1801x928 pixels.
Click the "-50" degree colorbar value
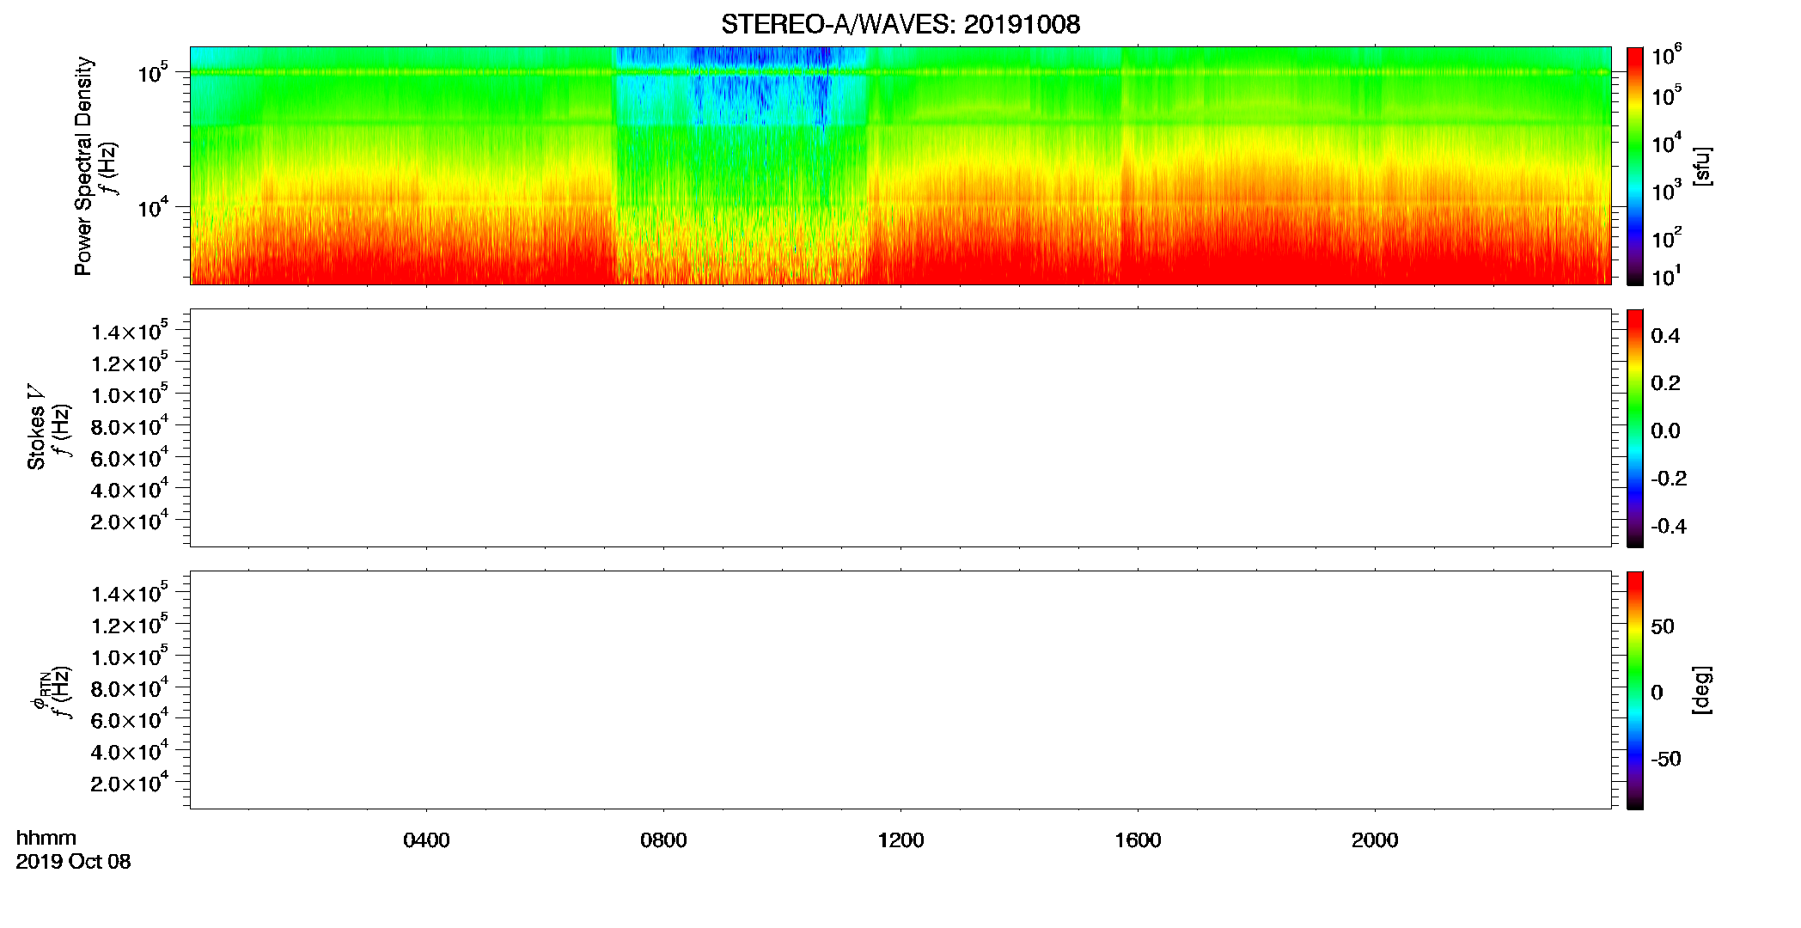pos(1666,760)
